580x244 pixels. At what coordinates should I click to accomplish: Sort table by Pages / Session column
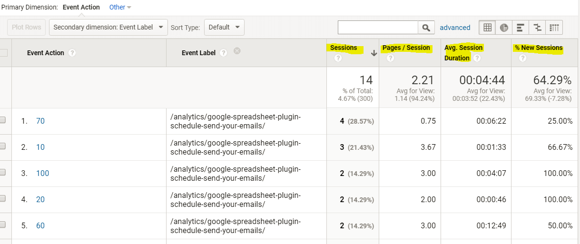click(x=406, y=48)
